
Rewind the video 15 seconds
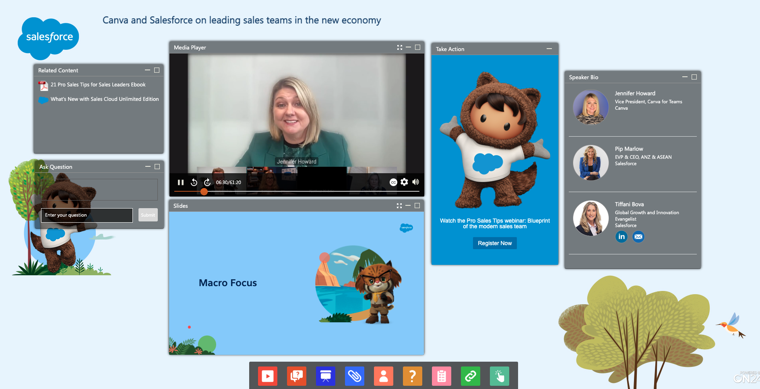(x=194, y=182)
